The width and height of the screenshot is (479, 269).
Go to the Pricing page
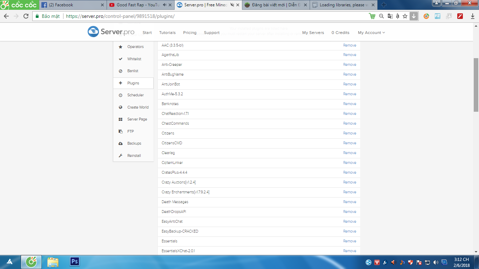click(x=190, y=33)
